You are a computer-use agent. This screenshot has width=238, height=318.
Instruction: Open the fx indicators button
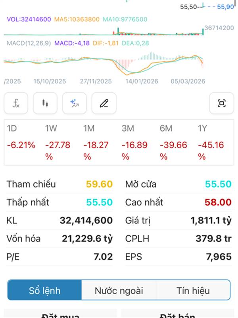click(x=16, y=103)
